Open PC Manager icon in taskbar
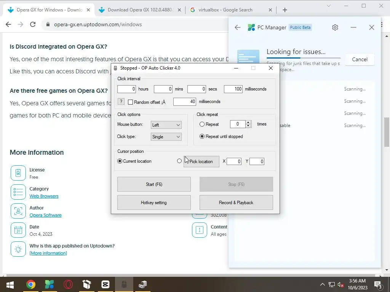This screenshot has width=390, height=292. coord(49,284)
